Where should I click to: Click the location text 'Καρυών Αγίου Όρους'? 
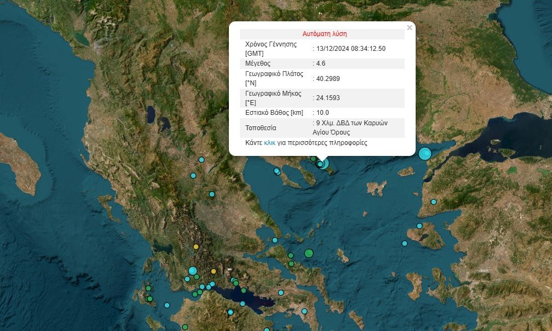[x=350, y=127]
